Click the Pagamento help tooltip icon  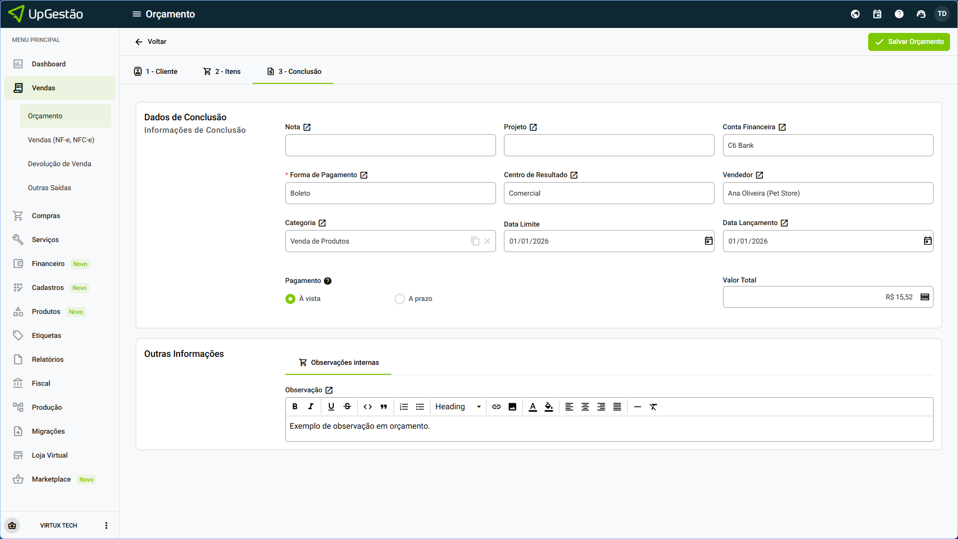pyautogui.click(x=328, y=281)
